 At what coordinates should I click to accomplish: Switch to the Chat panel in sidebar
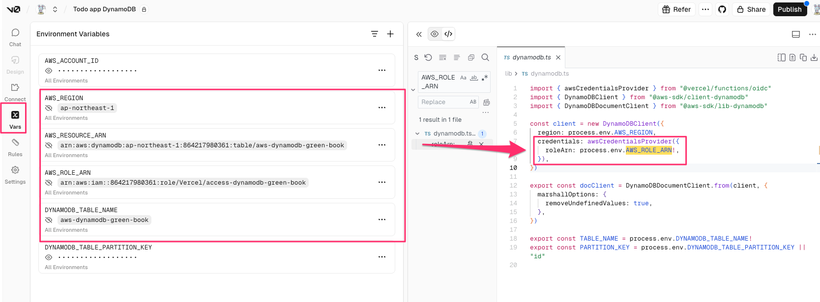(x=15, y=37)
